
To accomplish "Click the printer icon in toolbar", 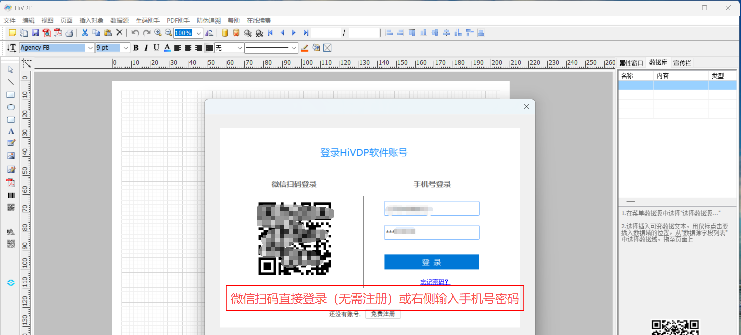I will pos(69,33).
